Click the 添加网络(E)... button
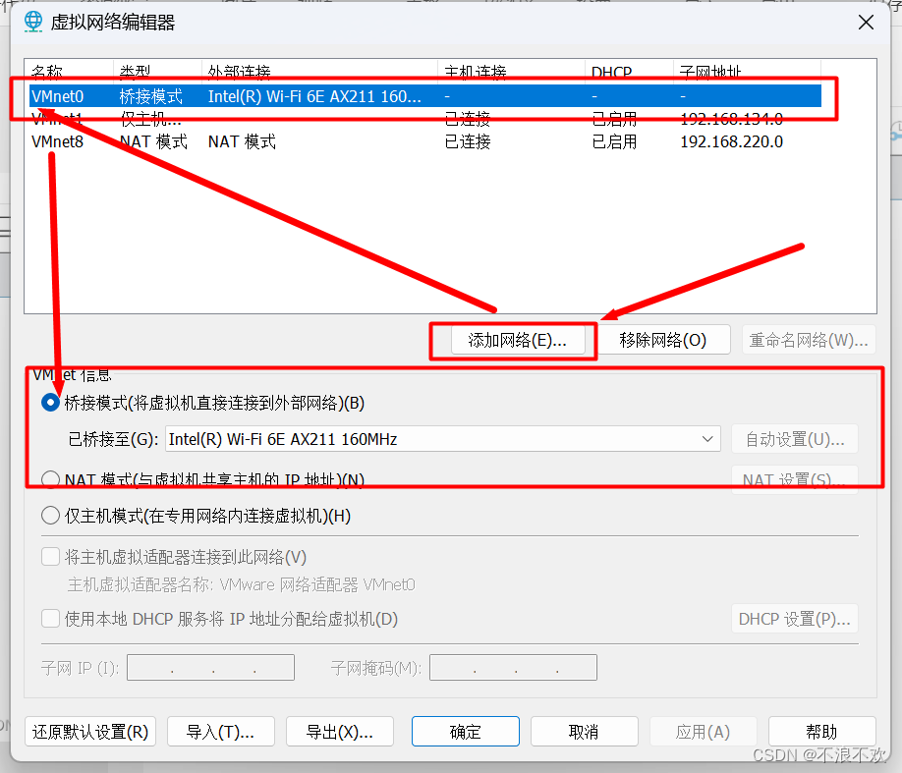 tap(518, 340)
